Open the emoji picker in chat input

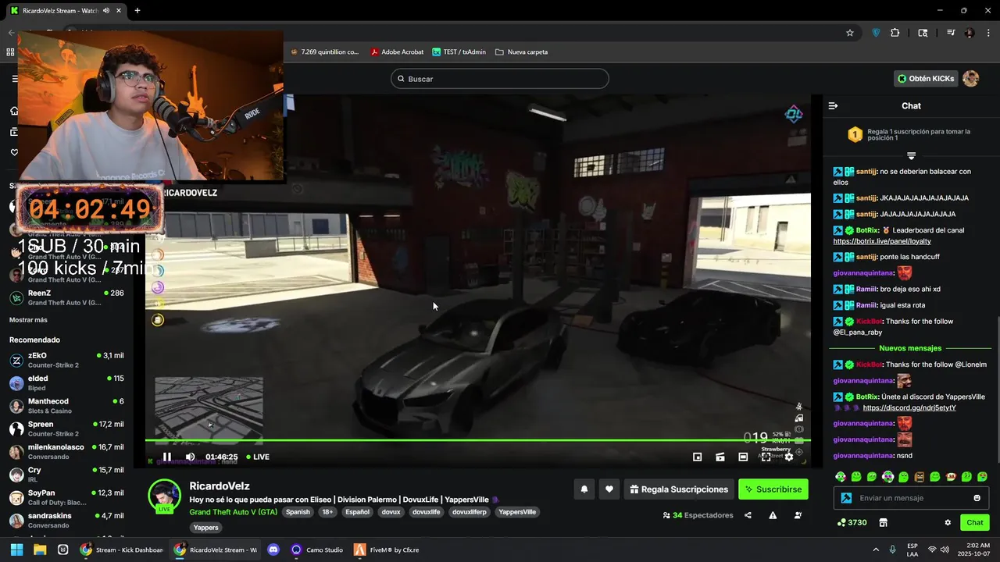click(x=977, y=498)
